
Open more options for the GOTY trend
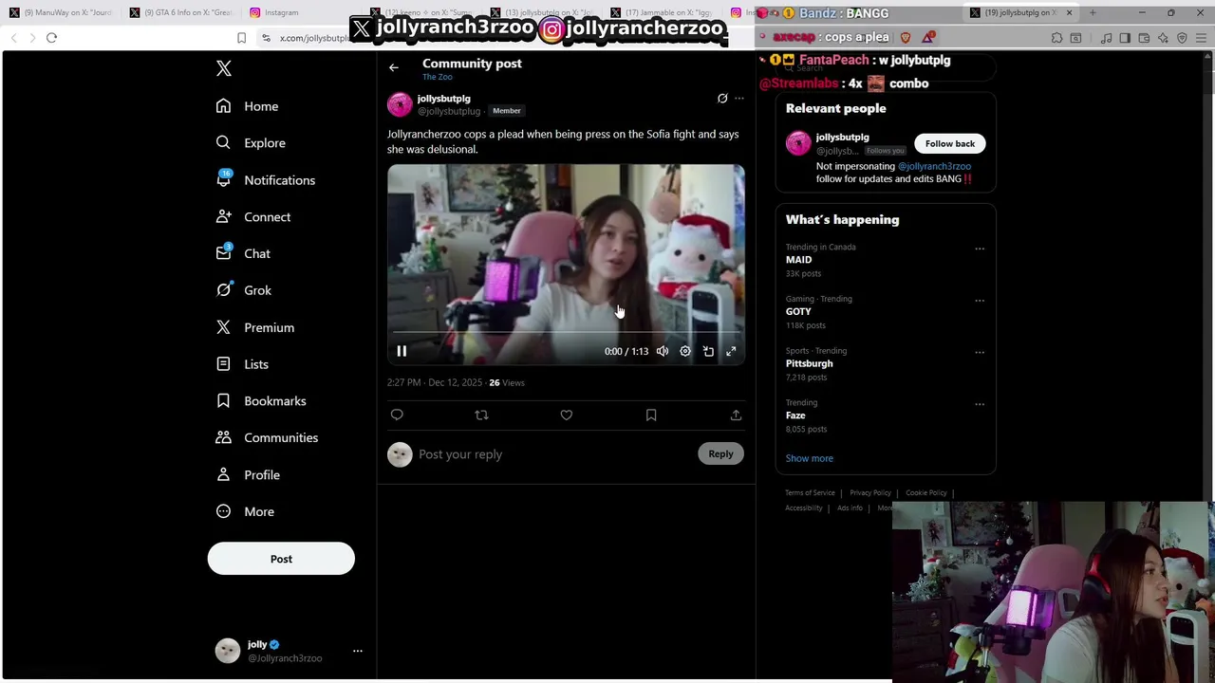[x=980, y=301]
